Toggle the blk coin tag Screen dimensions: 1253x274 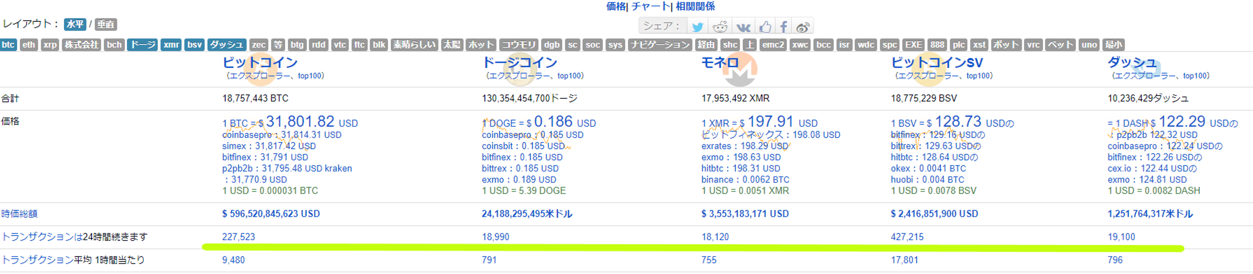379,45
